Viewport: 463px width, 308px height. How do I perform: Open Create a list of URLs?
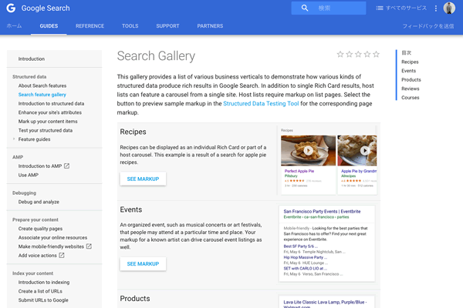[x=40, y=291]
